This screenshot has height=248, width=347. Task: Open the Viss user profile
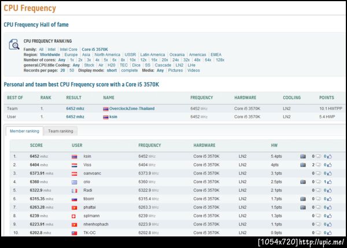87,165
